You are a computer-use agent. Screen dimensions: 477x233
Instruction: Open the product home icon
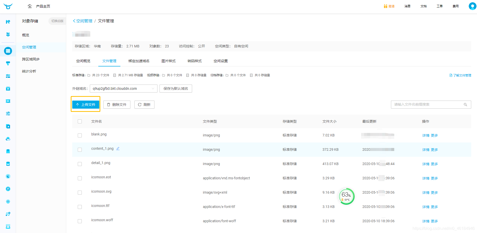[30, 6]
